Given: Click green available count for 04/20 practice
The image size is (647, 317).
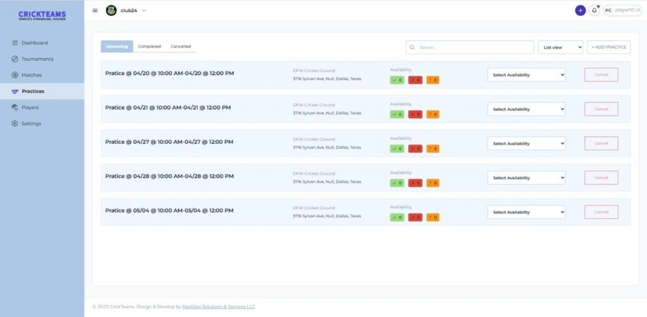Looking at the screenshot, I should (x=397, y=80).
